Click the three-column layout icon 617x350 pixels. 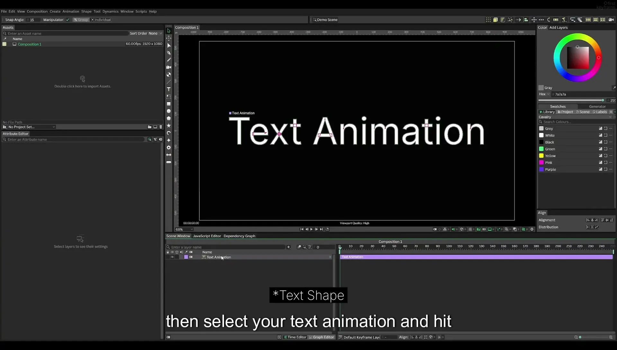point(588,20)
